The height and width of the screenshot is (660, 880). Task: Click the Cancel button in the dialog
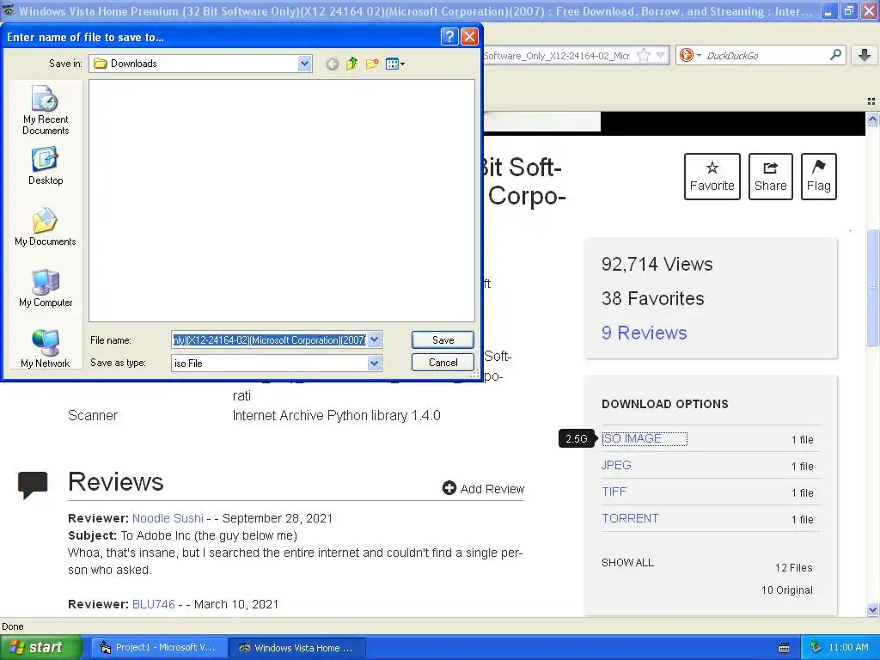[x=443, y=363]
